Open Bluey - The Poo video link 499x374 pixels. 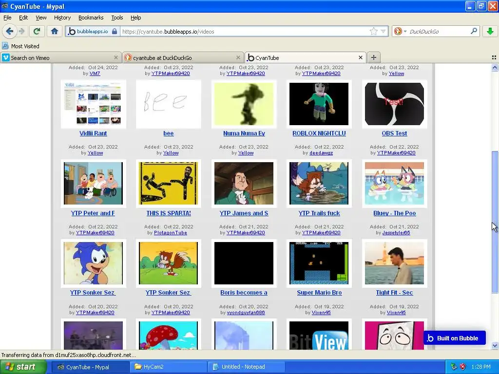click(x=395, y=213)
